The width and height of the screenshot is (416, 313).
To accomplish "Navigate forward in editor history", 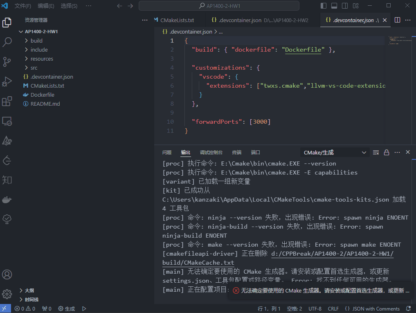I will (130, 6).
